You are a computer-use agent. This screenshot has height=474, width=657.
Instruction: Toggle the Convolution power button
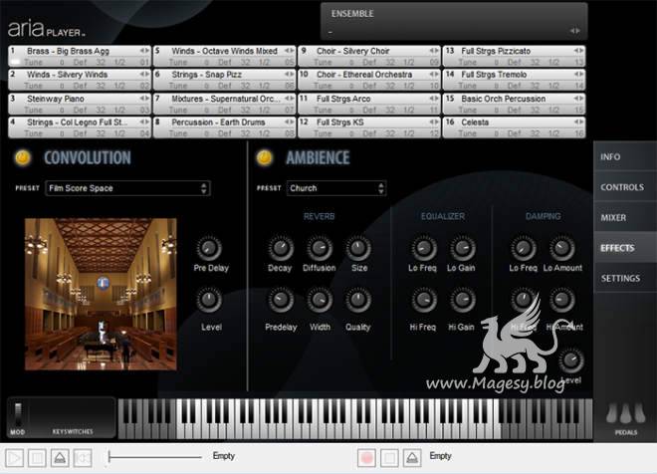click(x=23, y=157)
